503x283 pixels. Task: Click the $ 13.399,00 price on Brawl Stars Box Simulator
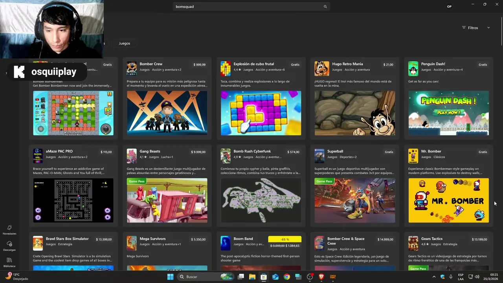104,239
